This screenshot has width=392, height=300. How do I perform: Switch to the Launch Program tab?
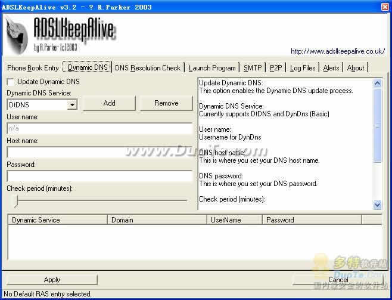click(x=212, y=68)
